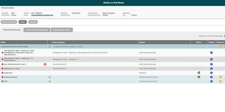Open details info for Supporter row
This screenshot has height=112, width=225.
pyautogui.click(x=211, y=73)
